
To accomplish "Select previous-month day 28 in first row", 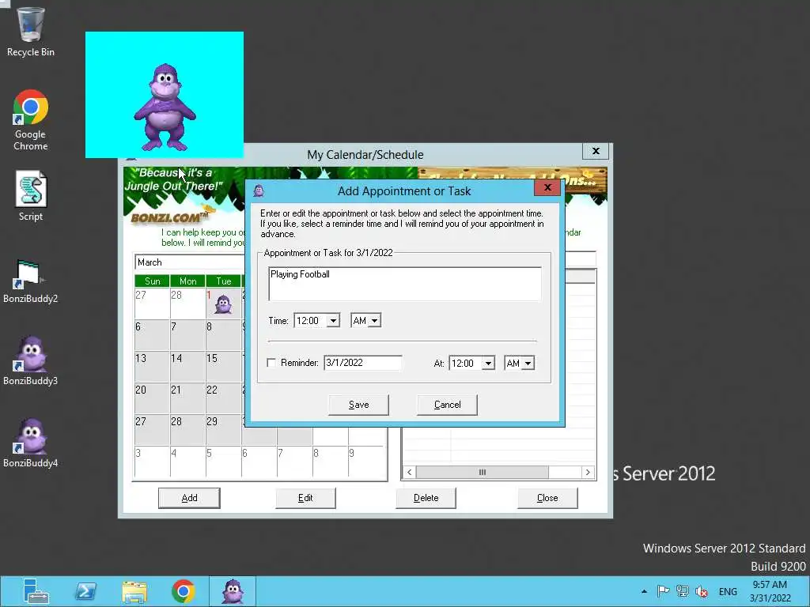I will pos(187,303).
